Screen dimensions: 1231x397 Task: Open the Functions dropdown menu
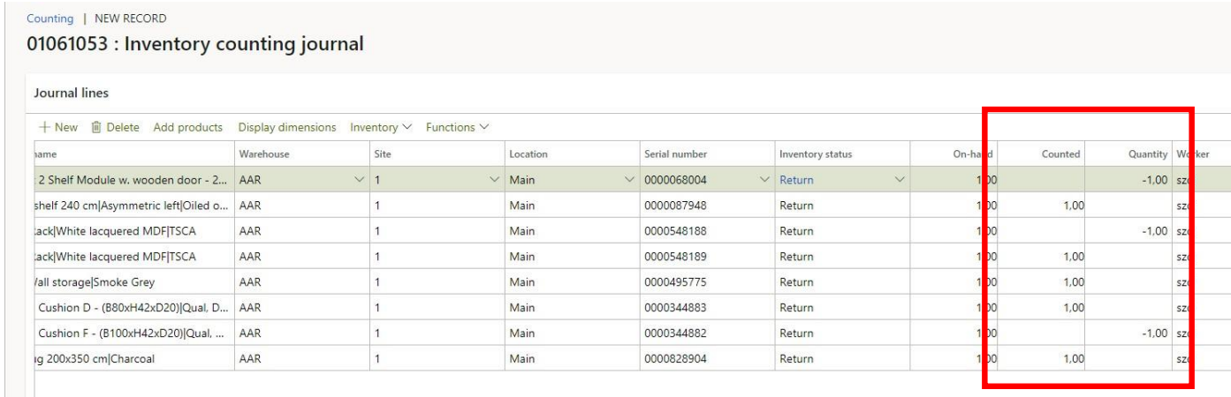(457, 128)
